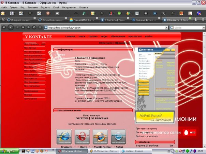206x154 pixels.
Task: Click the URL address input field
Action: [x=106, y=28]
